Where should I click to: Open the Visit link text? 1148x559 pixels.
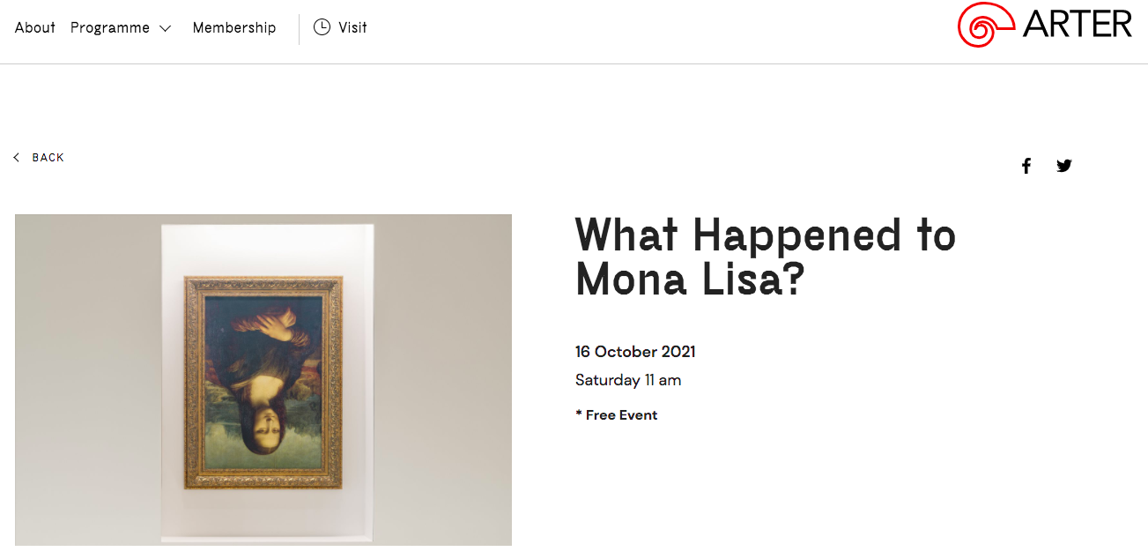[x=352, y=27]
